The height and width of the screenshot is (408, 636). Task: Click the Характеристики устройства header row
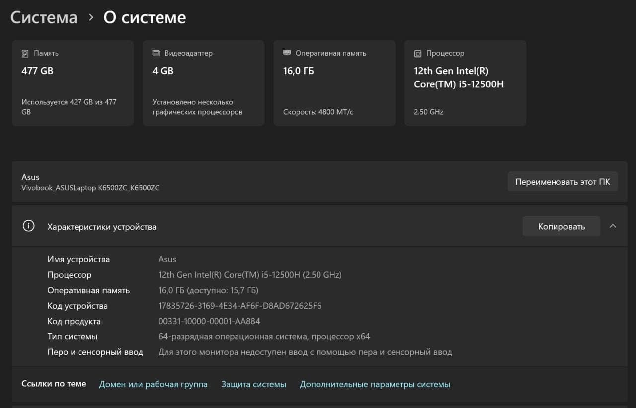click(319, 226)
